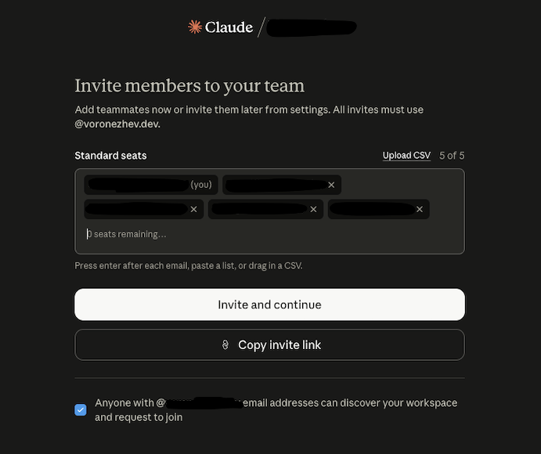Remove the email chip beside the (you) chip
The width and height of the screenshot is (541, 454).
click(x=331, y=185)
